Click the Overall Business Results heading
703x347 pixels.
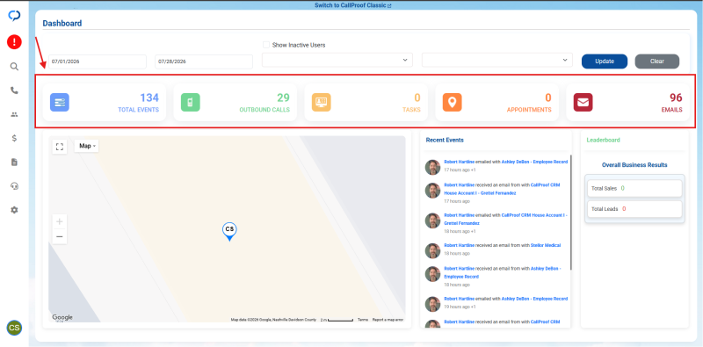click(x=634, y=165)
